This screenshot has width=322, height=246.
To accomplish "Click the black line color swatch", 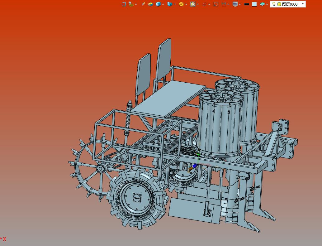I will pos(247,4).
